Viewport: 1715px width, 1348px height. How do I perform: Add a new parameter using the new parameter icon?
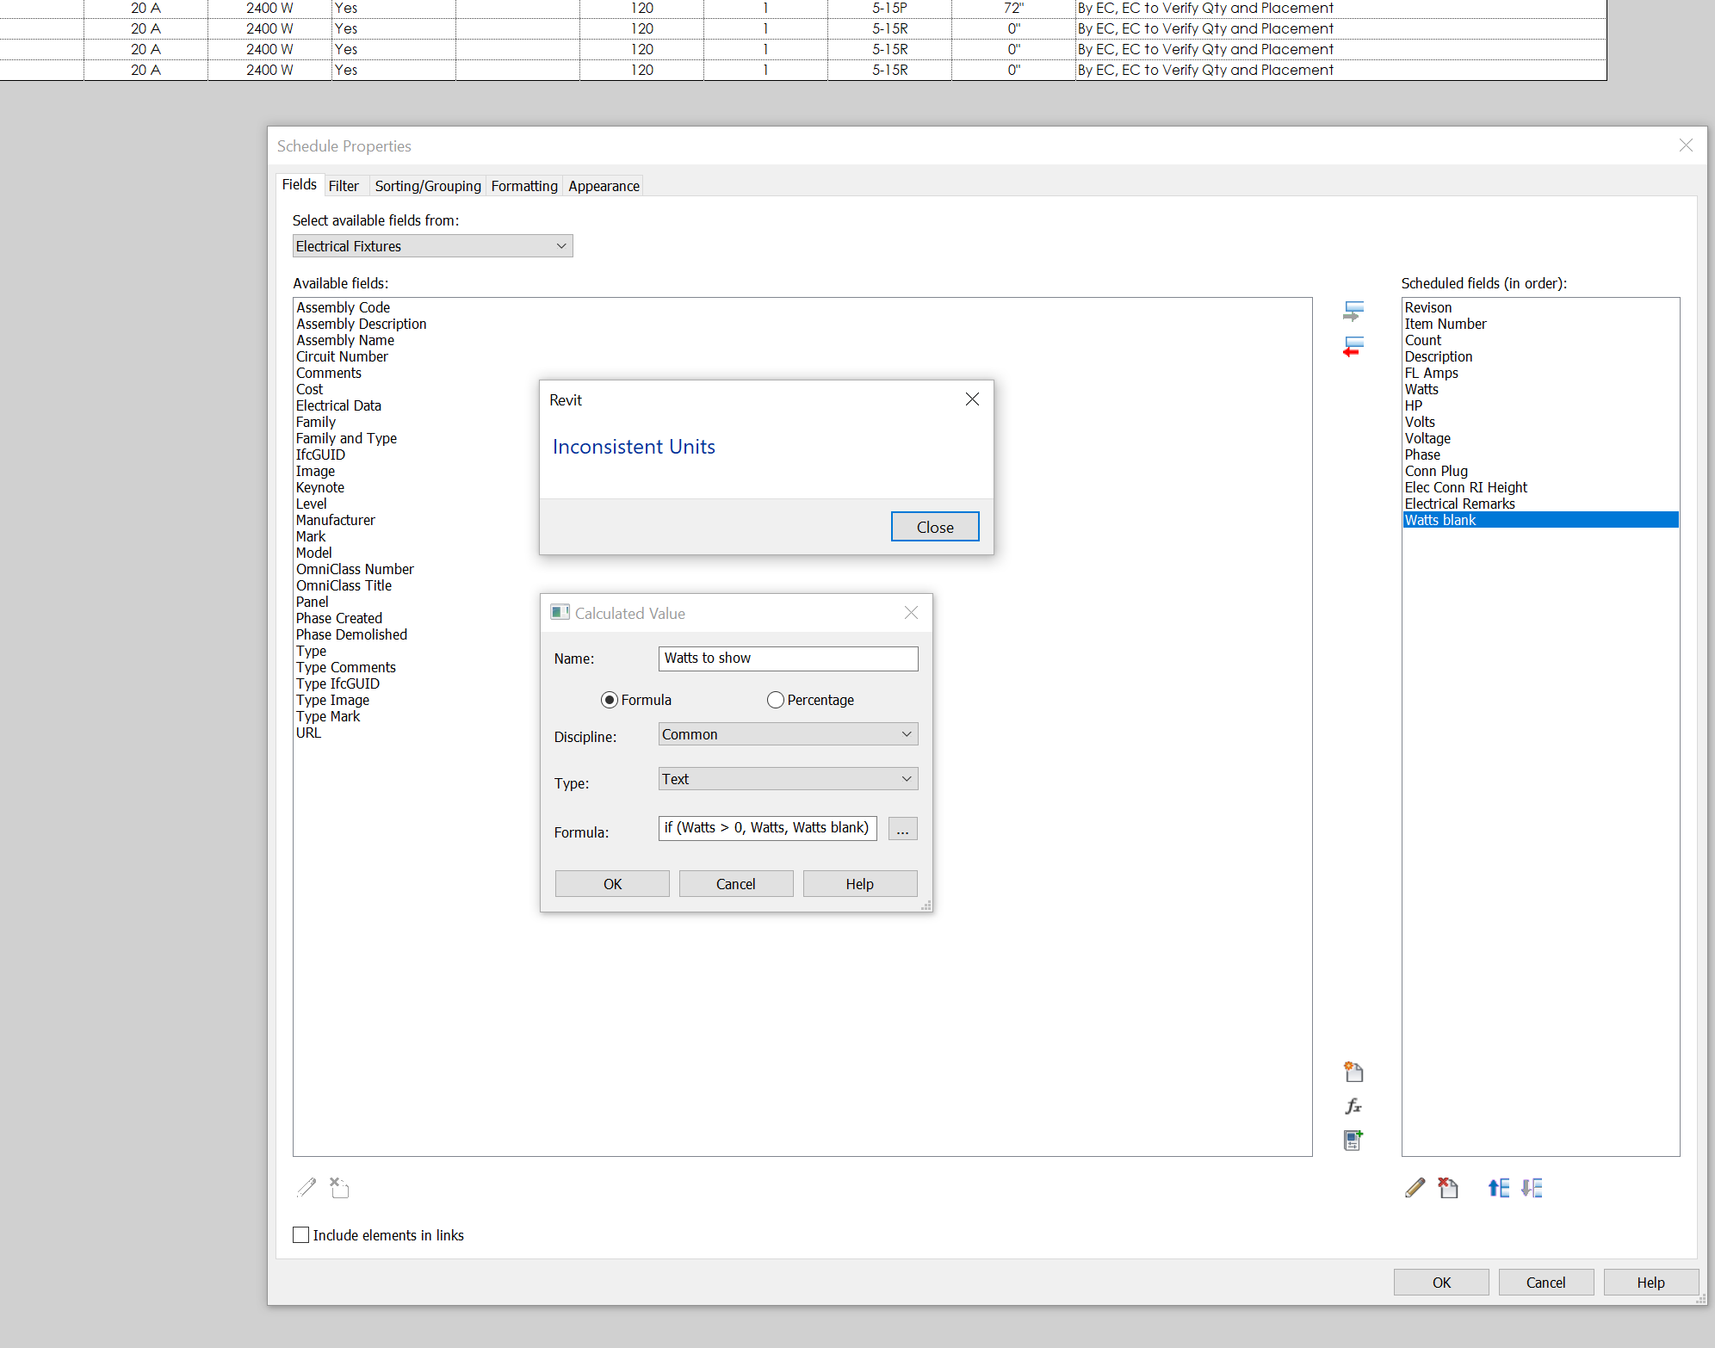1353,1072
